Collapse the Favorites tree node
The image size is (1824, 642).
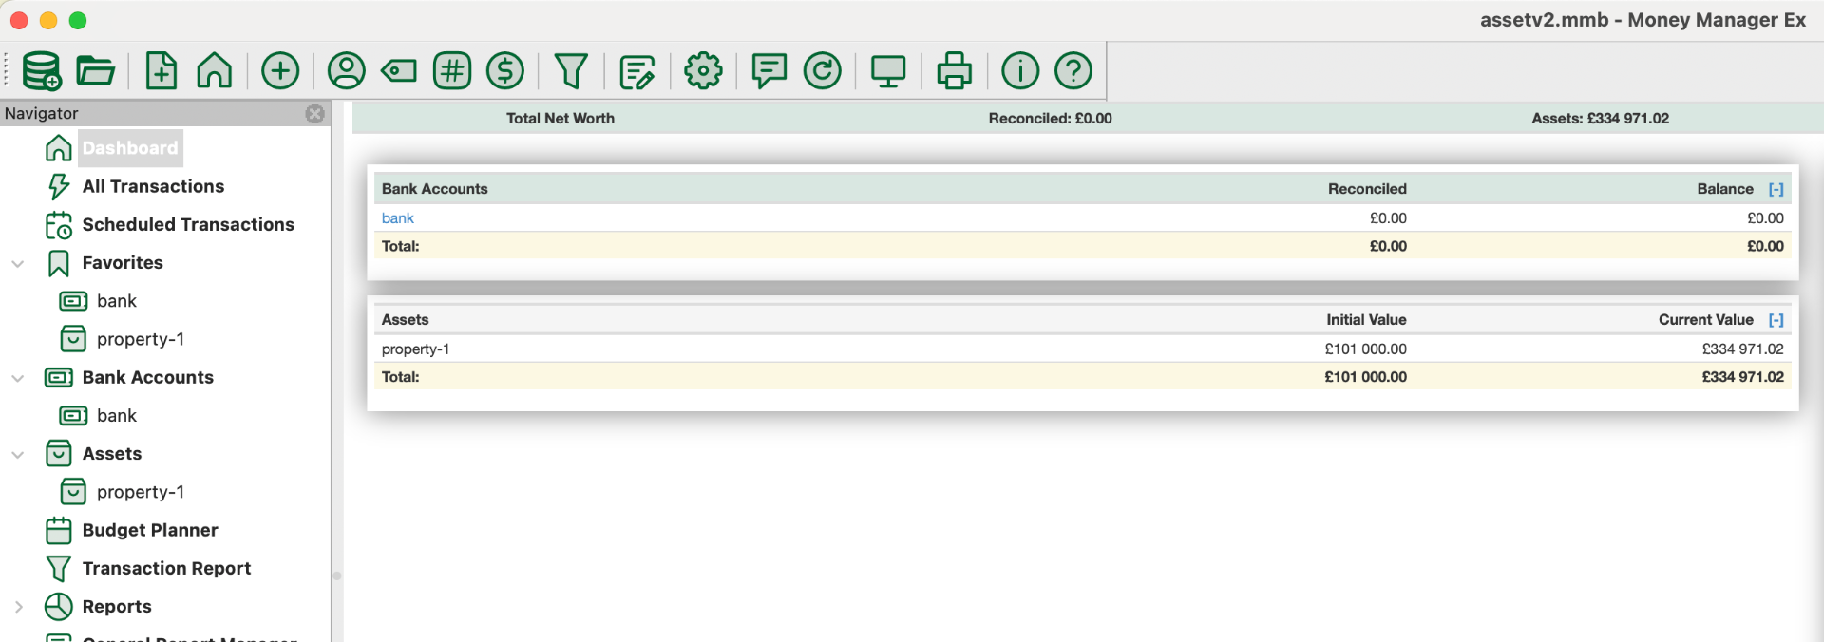pyautogui.click(x=18, y=263)
